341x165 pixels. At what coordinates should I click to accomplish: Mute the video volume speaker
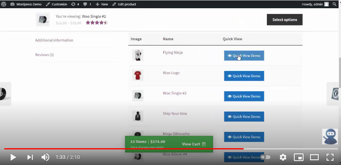[x=45, y=157]
